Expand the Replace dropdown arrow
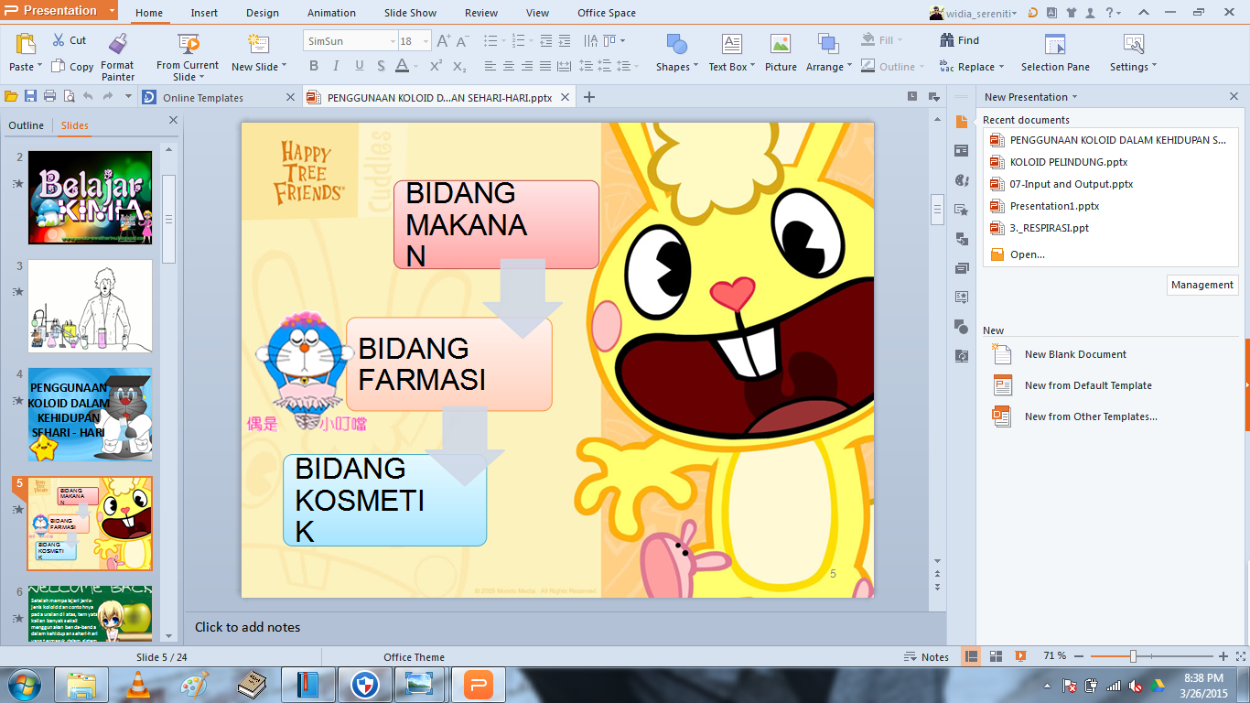The height and width of the screenshot is (703, 1250). [x=1001, y=67]
